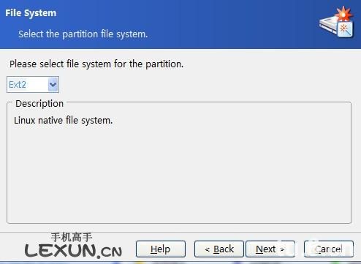Click the magic wand sparkle card icon
The image size is (361, 264).
[x=346, y=29]
